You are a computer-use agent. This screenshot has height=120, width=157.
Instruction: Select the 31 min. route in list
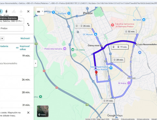click(x=17, y=104)
